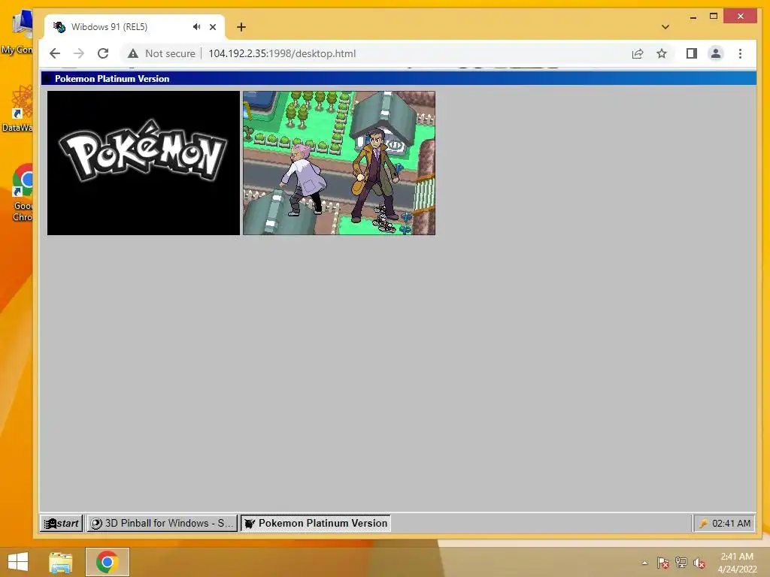Select the DataWa desktop shortcut

[18, 109]
